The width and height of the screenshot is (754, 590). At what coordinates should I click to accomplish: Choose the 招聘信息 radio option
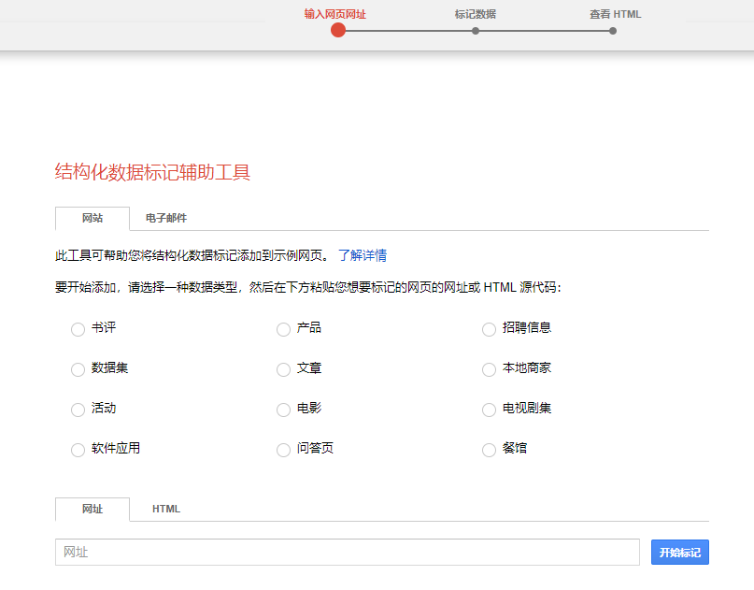(489, 329)
